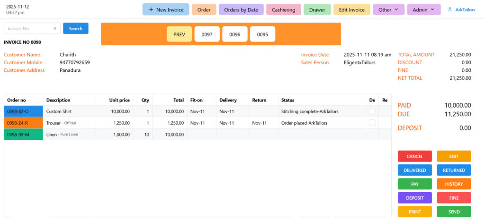Click the yellow PRINT button
This screenshot has height=221, width=485.
(414, 212)
